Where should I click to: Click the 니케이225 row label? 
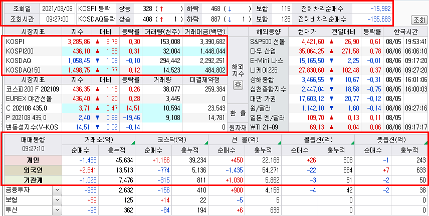(264, 70)
